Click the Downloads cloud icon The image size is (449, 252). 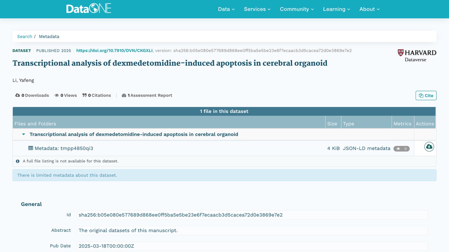tap(18, 95)
